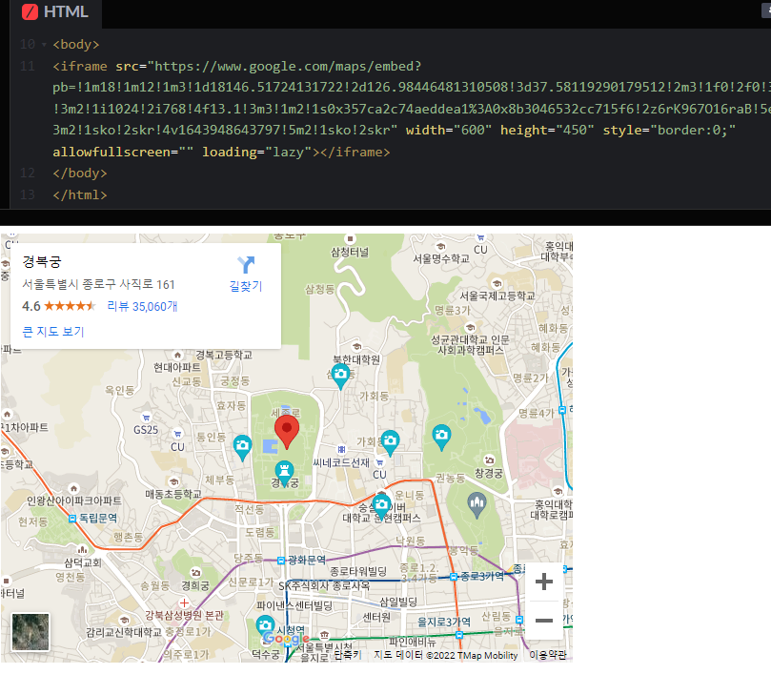
Task: Click the 서울국제고등학교 school icon
Action: coord(497,283)
